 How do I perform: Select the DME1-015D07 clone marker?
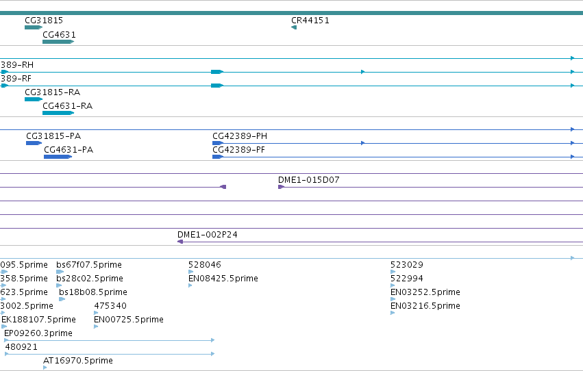pyautogui.click(x=281, y=187)
